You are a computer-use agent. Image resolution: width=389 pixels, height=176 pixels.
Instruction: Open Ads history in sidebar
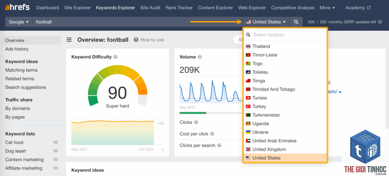tap(17, 49)
